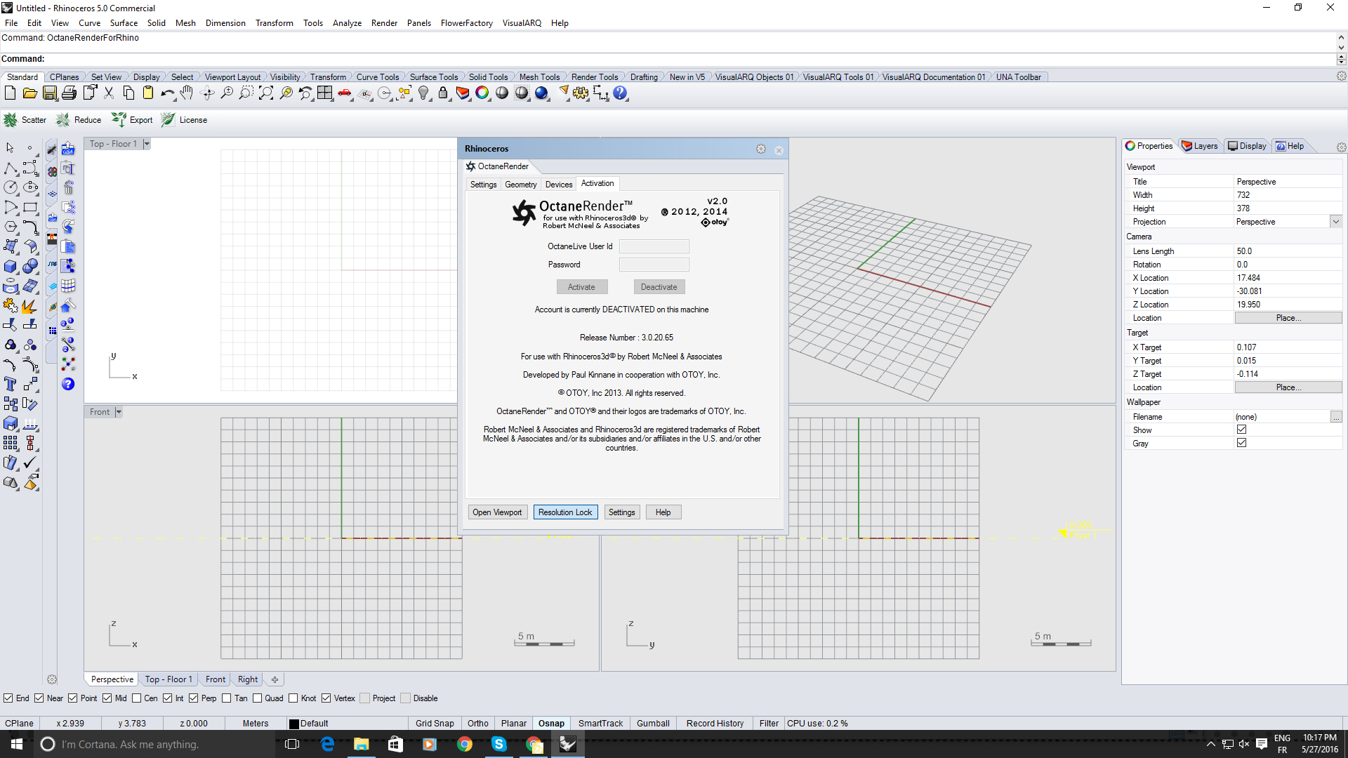Open the Four Viewports layout icon
1348x758 pixels.
tap(325, 93)
